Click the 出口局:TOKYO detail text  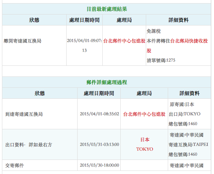185,114
